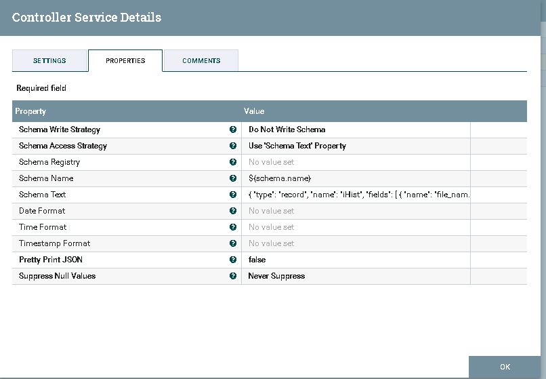Open 'Do Not Write Schema' value dropdown
Image resolution: width=546 pixels, height=379 pixels.
pos(356,129)
